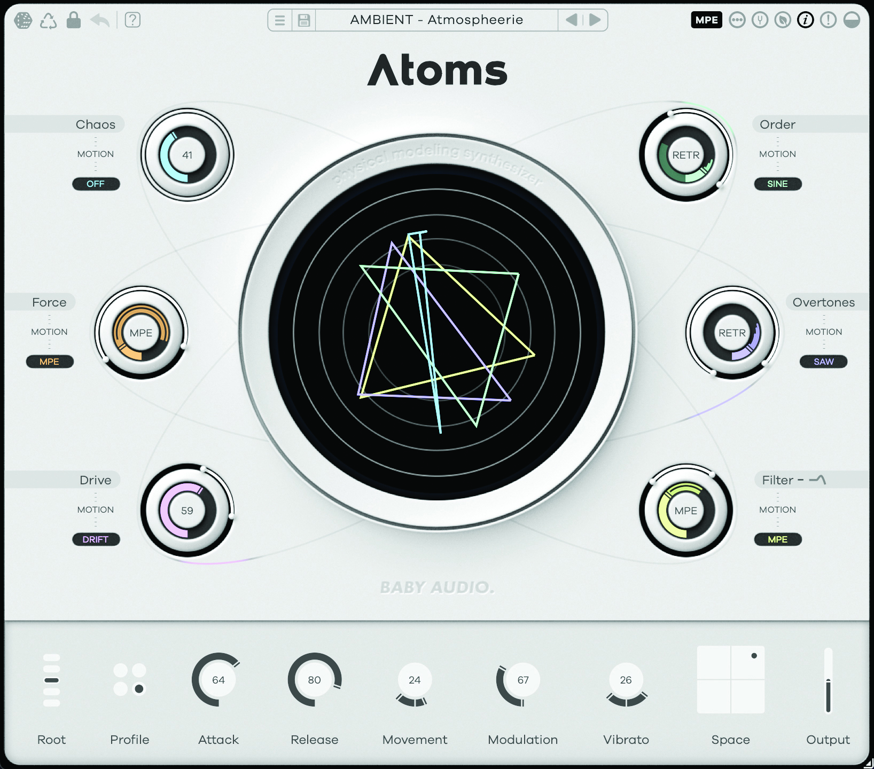Image resolution: width=874 pixels, height=769 pixels.
Task: Open Drive motion mode DRIFT selector
Action: 96,539
